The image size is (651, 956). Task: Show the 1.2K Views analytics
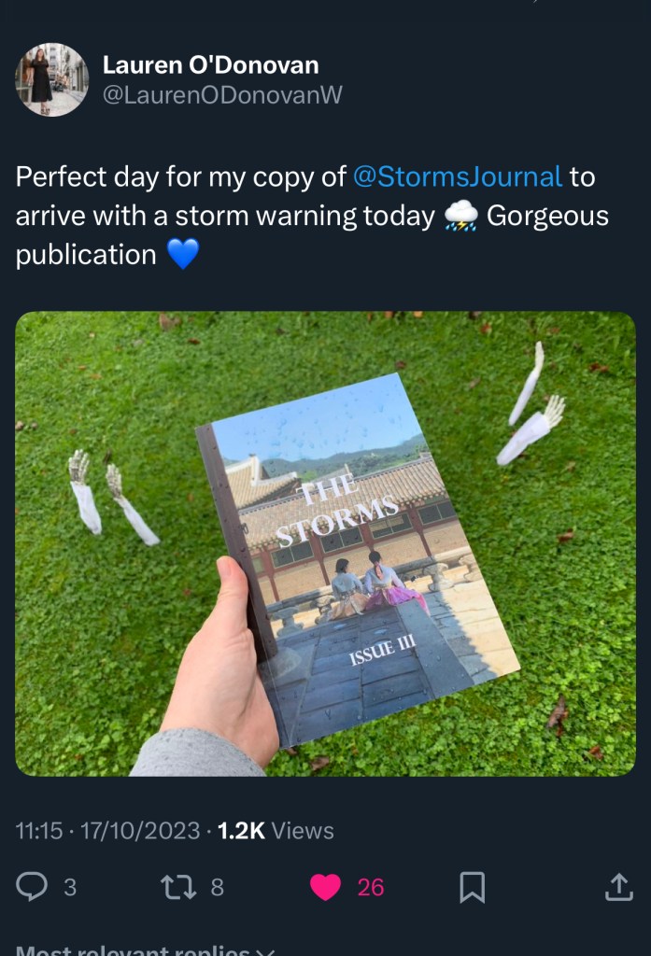276,830
